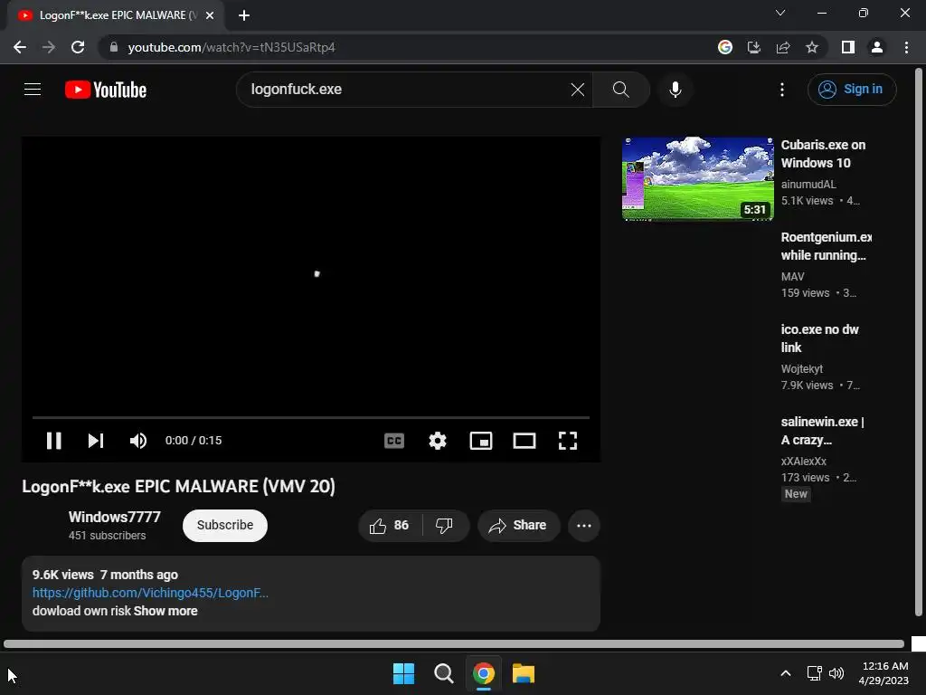The width and height of the screenshot is (926, 695).
Task: Open Chrome three-dot menu
Action: 906,47
